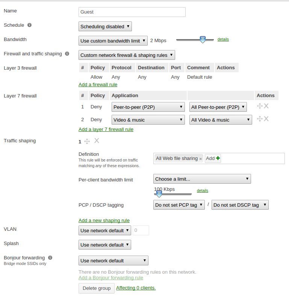Click Add a firewall rule link
The width and height of the screenshot is (289, 297).
(x=98, y=85)
